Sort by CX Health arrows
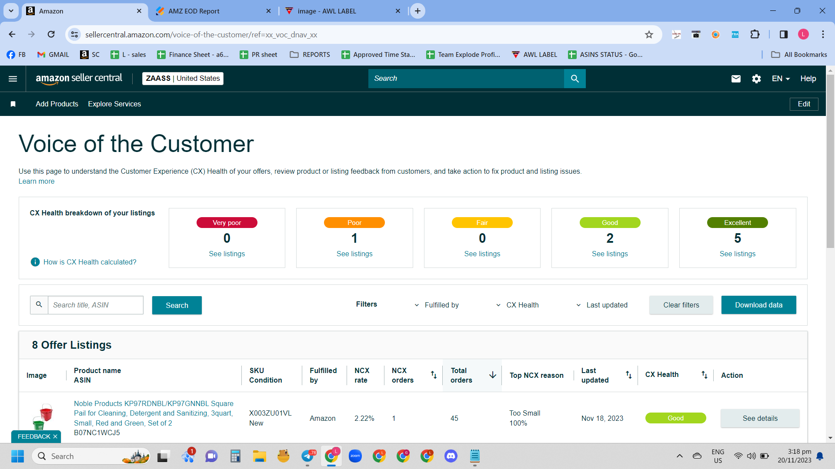Image resolution: width=835 pixels, height=469 pixels. point(704,375)
